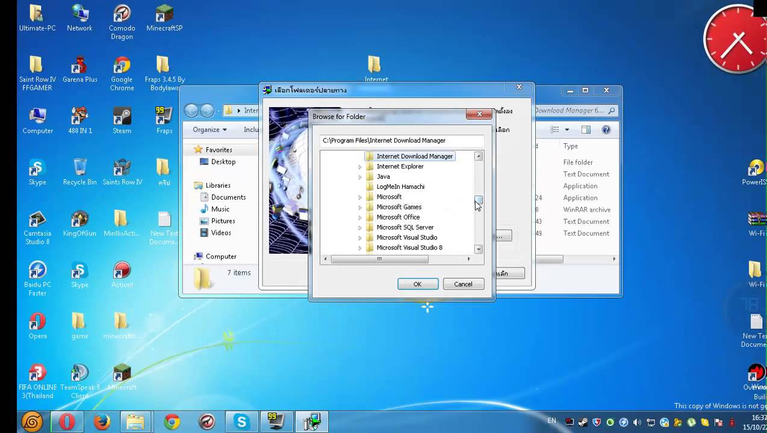Expand the Microsoft SQL Server folder node
767x433 pixels.
[x=360, y=228]
